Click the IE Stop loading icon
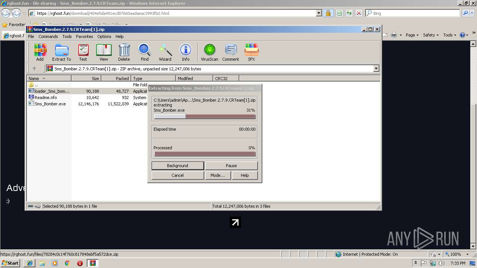This screenshot has width=477, height=268. point(359,13)
